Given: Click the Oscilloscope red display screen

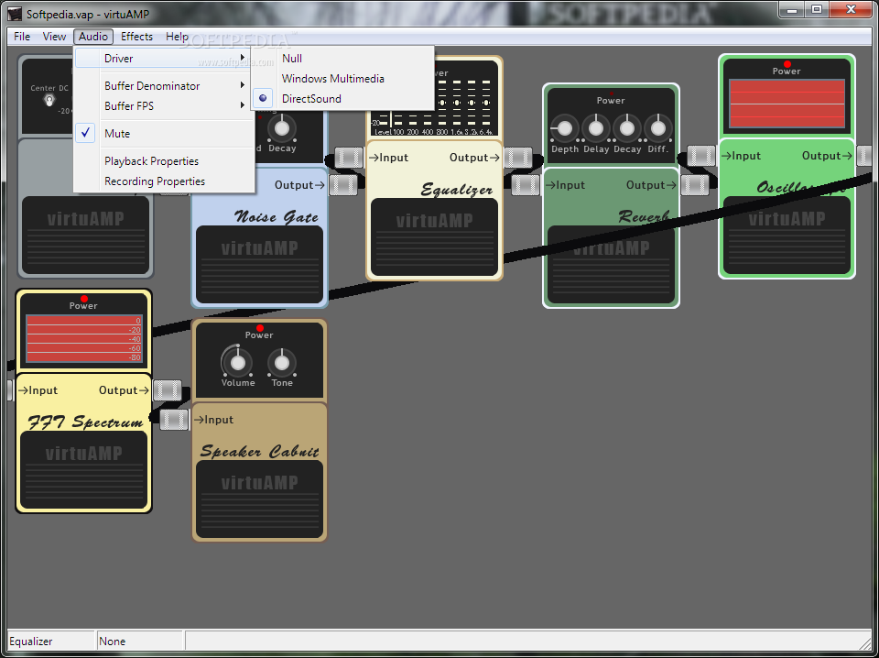Looking at the screenshot, I should tap(787, 104).
